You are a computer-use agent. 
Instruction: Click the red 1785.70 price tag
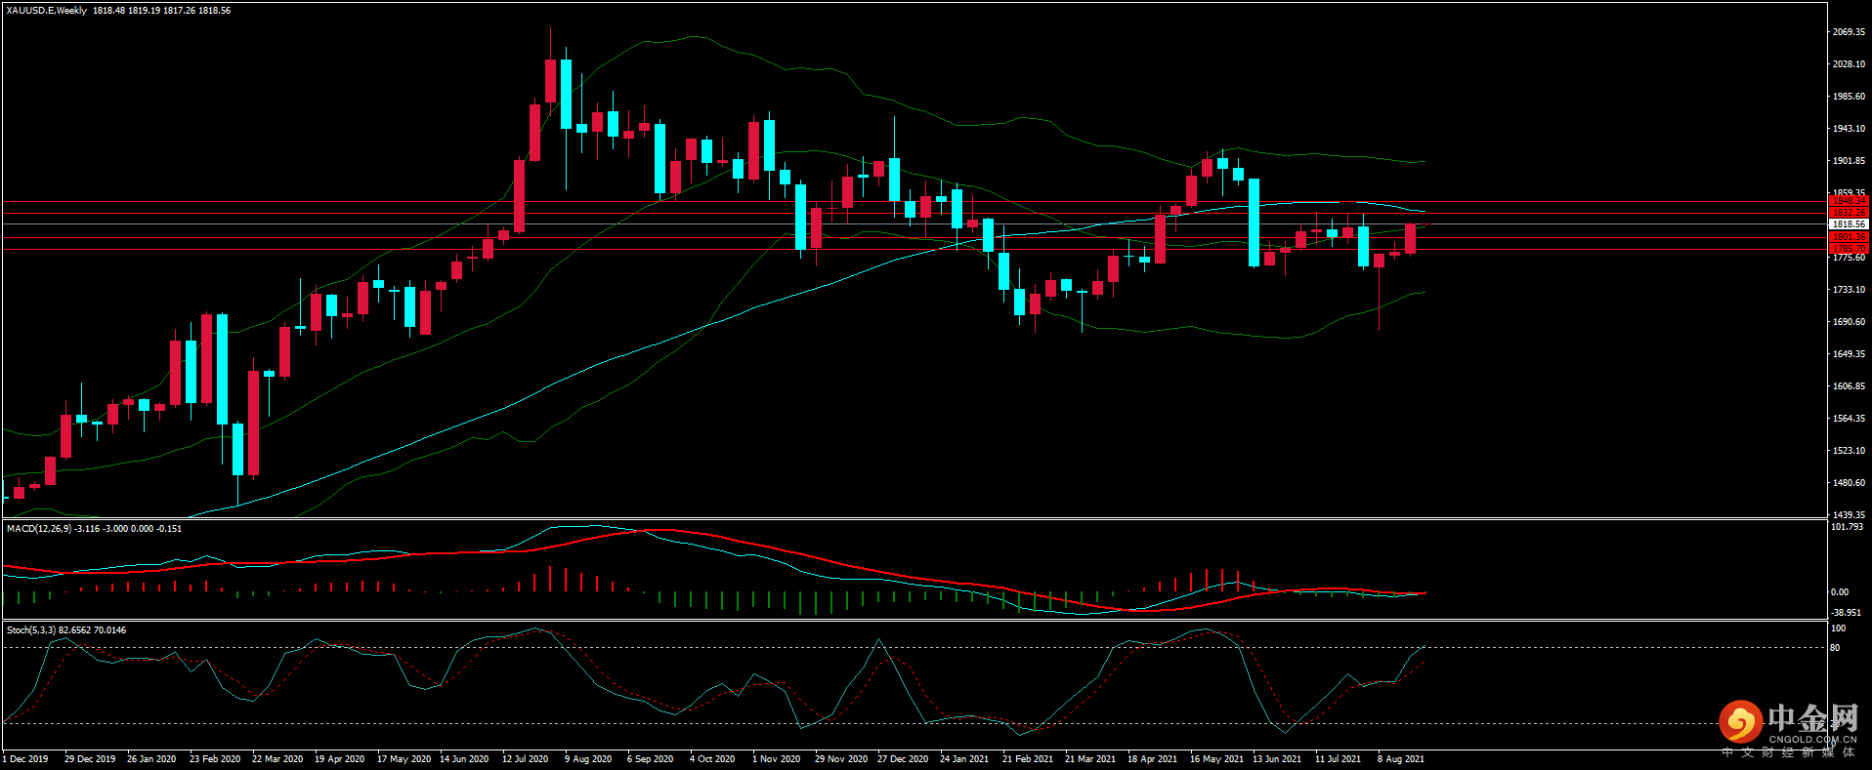click(1849, 249)
